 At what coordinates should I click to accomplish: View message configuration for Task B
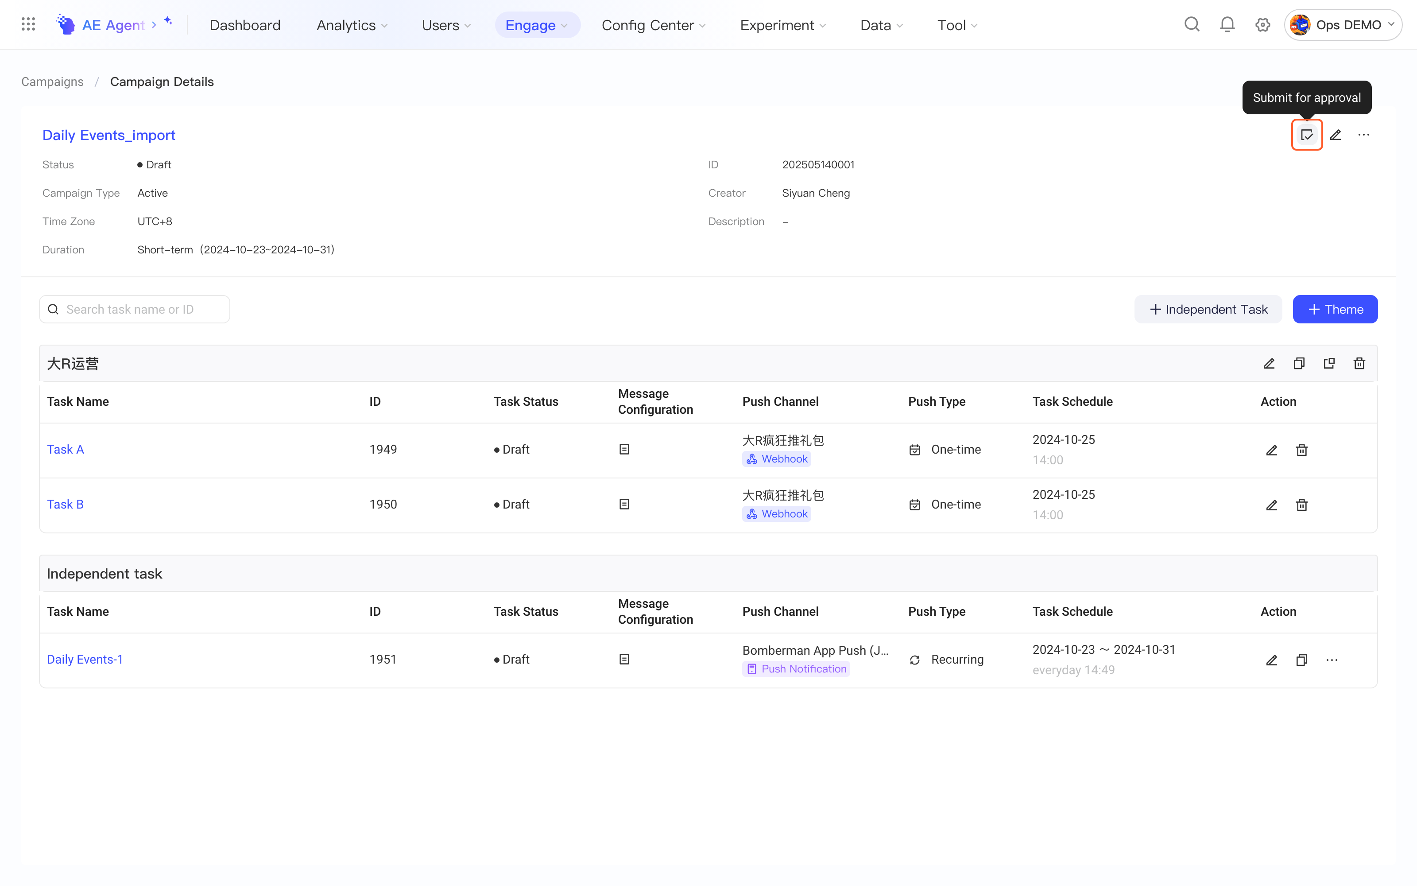pos(624,505)
